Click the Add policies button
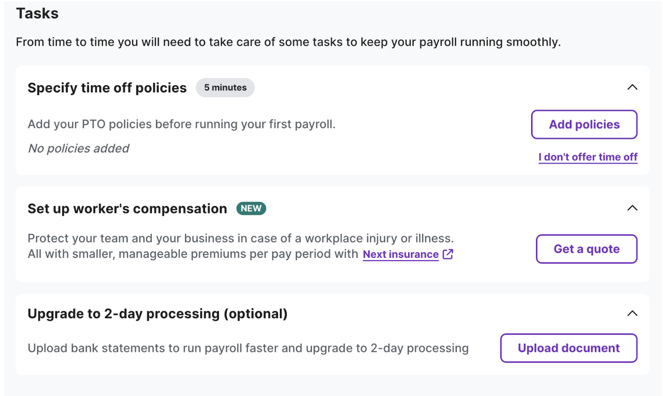The image size is (663, 396). coord(584,124)
